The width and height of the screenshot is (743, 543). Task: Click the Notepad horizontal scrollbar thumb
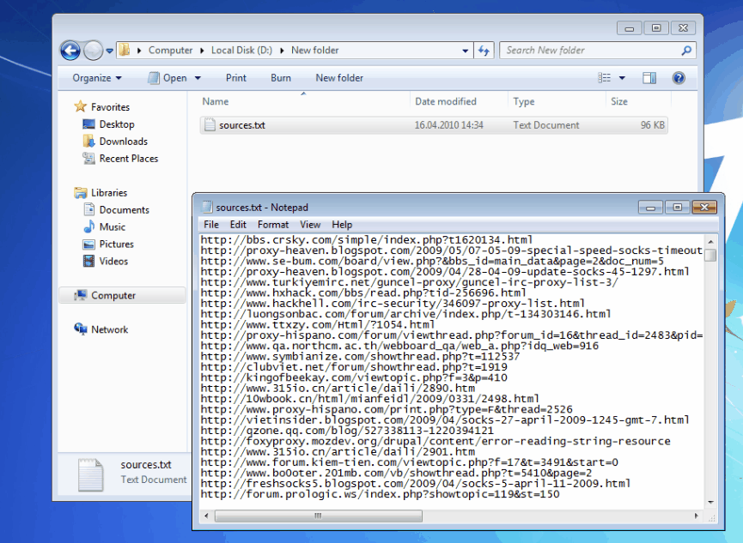coord(319,516)
